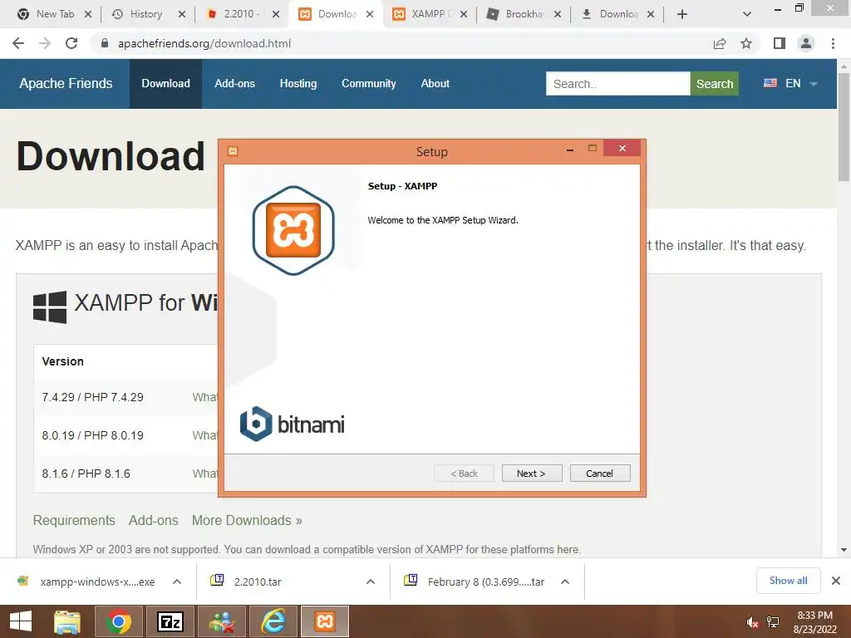Select version 7.4.29 / PHP 7.4.29
The height and width of the screenshot is (638, 851).
93,397
